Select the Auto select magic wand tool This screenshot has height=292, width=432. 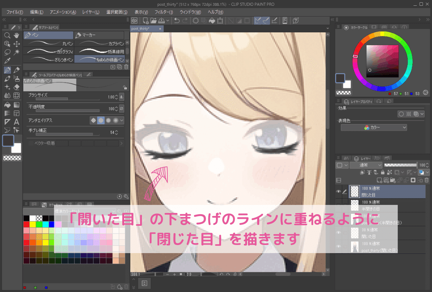[17, 52]
